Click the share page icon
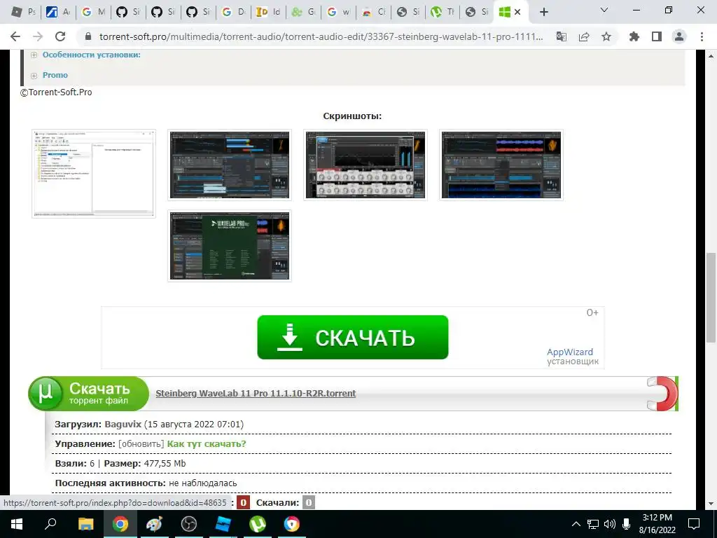Viewport: 717px width, 538px height. pos(584,36)
